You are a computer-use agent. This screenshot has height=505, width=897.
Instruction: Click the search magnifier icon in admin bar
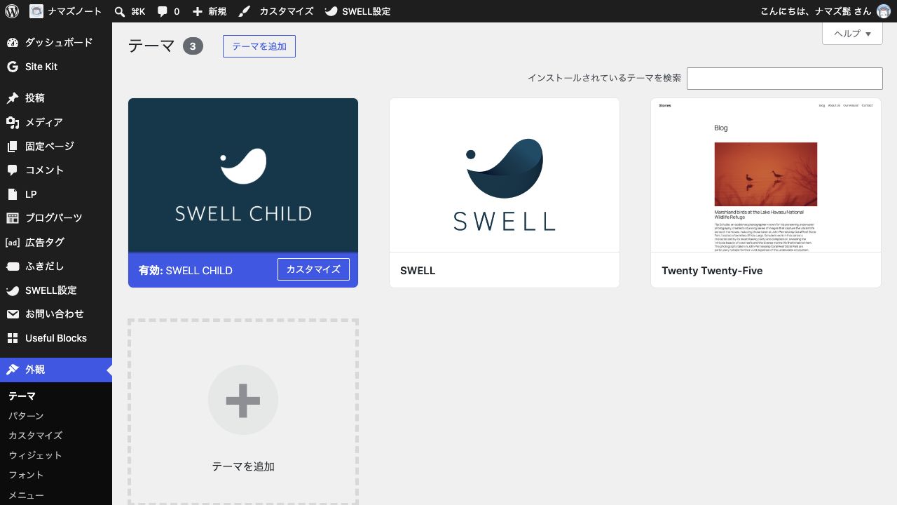(120, 11)
